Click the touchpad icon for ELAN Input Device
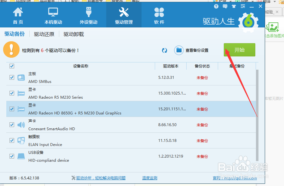This screenshot has width=284, height=186. coord(21,141)
